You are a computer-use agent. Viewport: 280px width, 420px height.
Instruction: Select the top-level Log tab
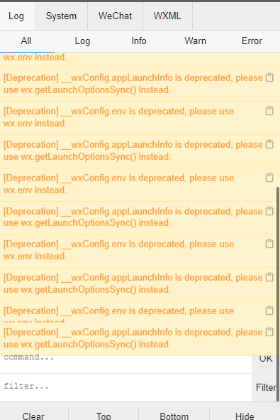pos(16,16)
